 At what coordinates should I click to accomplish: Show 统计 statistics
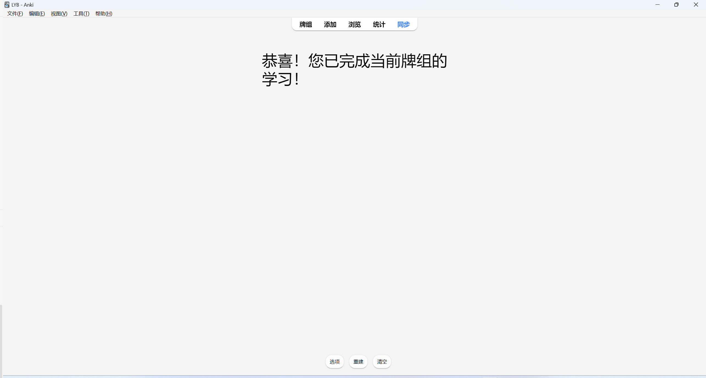pos(379,24)
